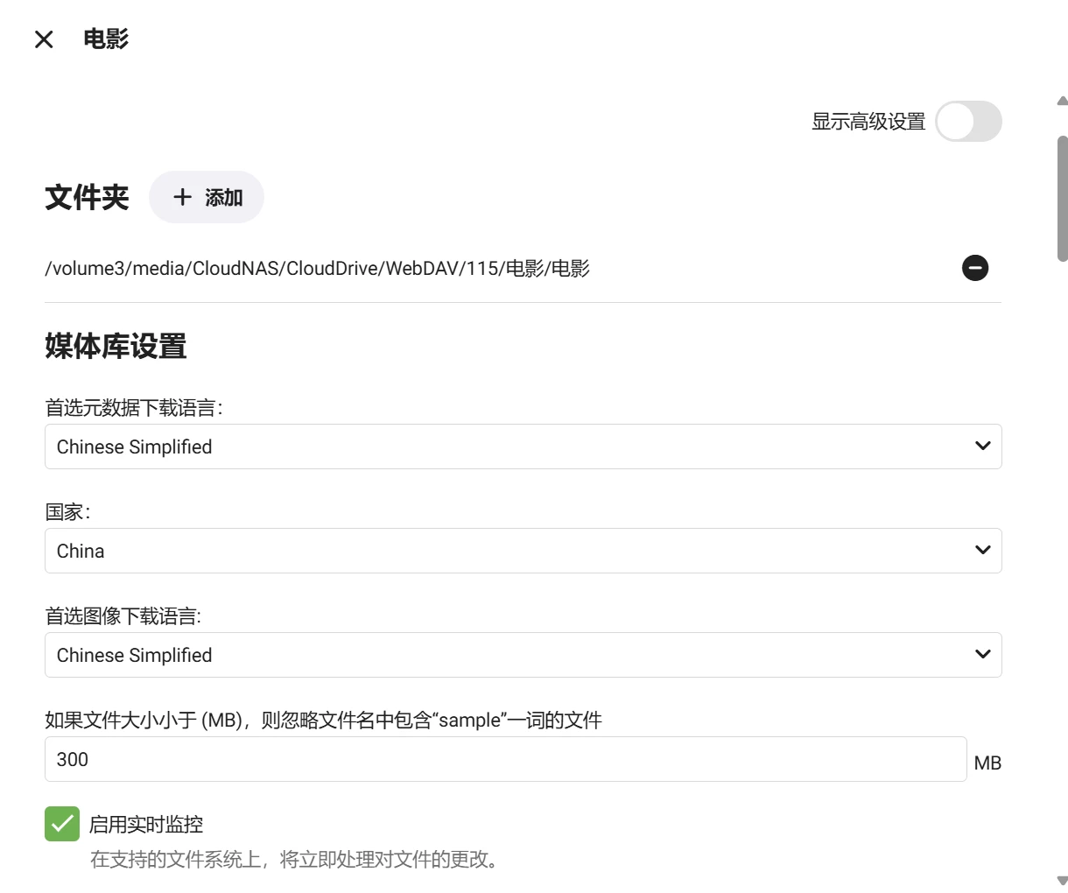Screen dimensions: 1068x893
Task: Click the 添加 button text
Action: click(x=223, y=198)
